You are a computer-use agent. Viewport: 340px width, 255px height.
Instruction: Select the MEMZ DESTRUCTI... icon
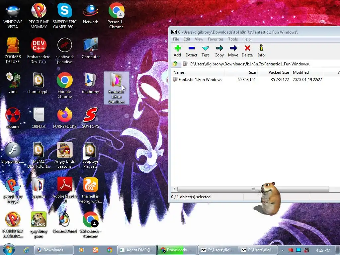(x=39, y=155)
